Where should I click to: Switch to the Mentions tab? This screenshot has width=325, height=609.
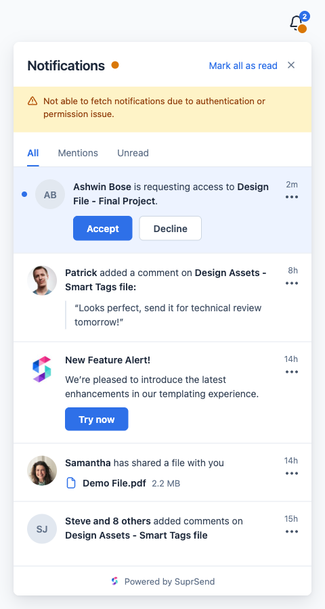point(78,153)
